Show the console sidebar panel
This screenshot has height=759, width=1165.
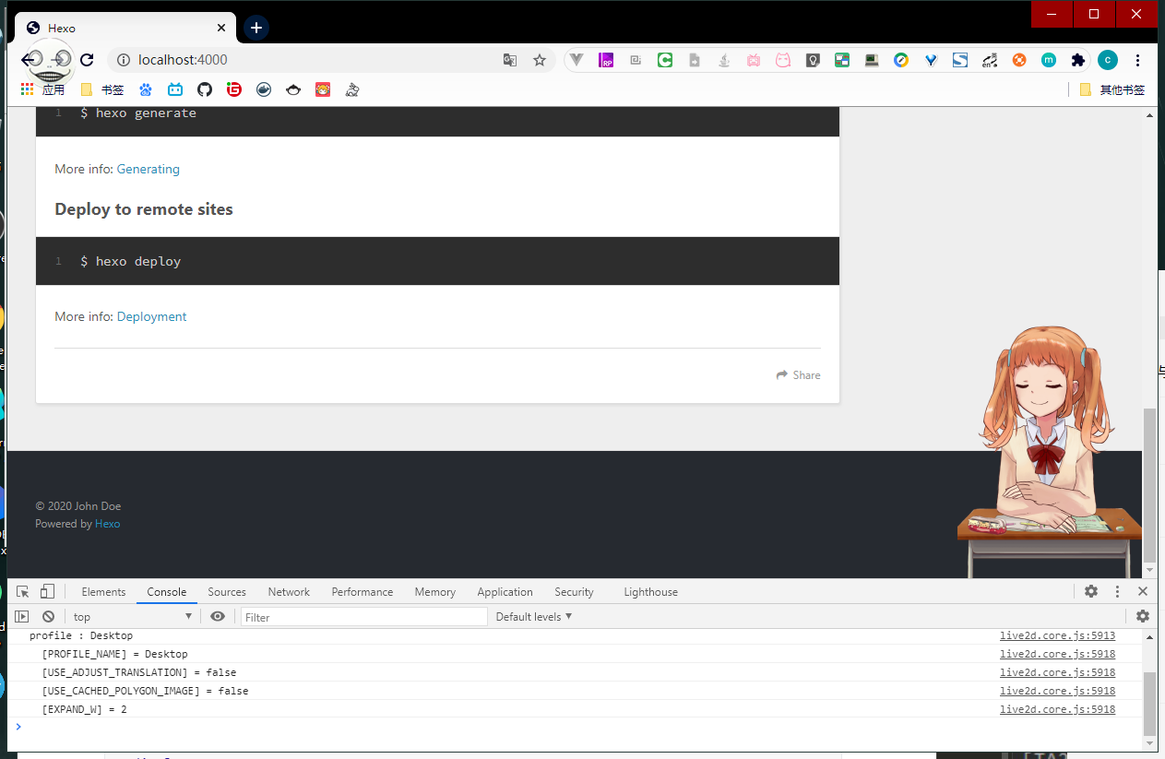pyautogui.click(x=22, y=617)
